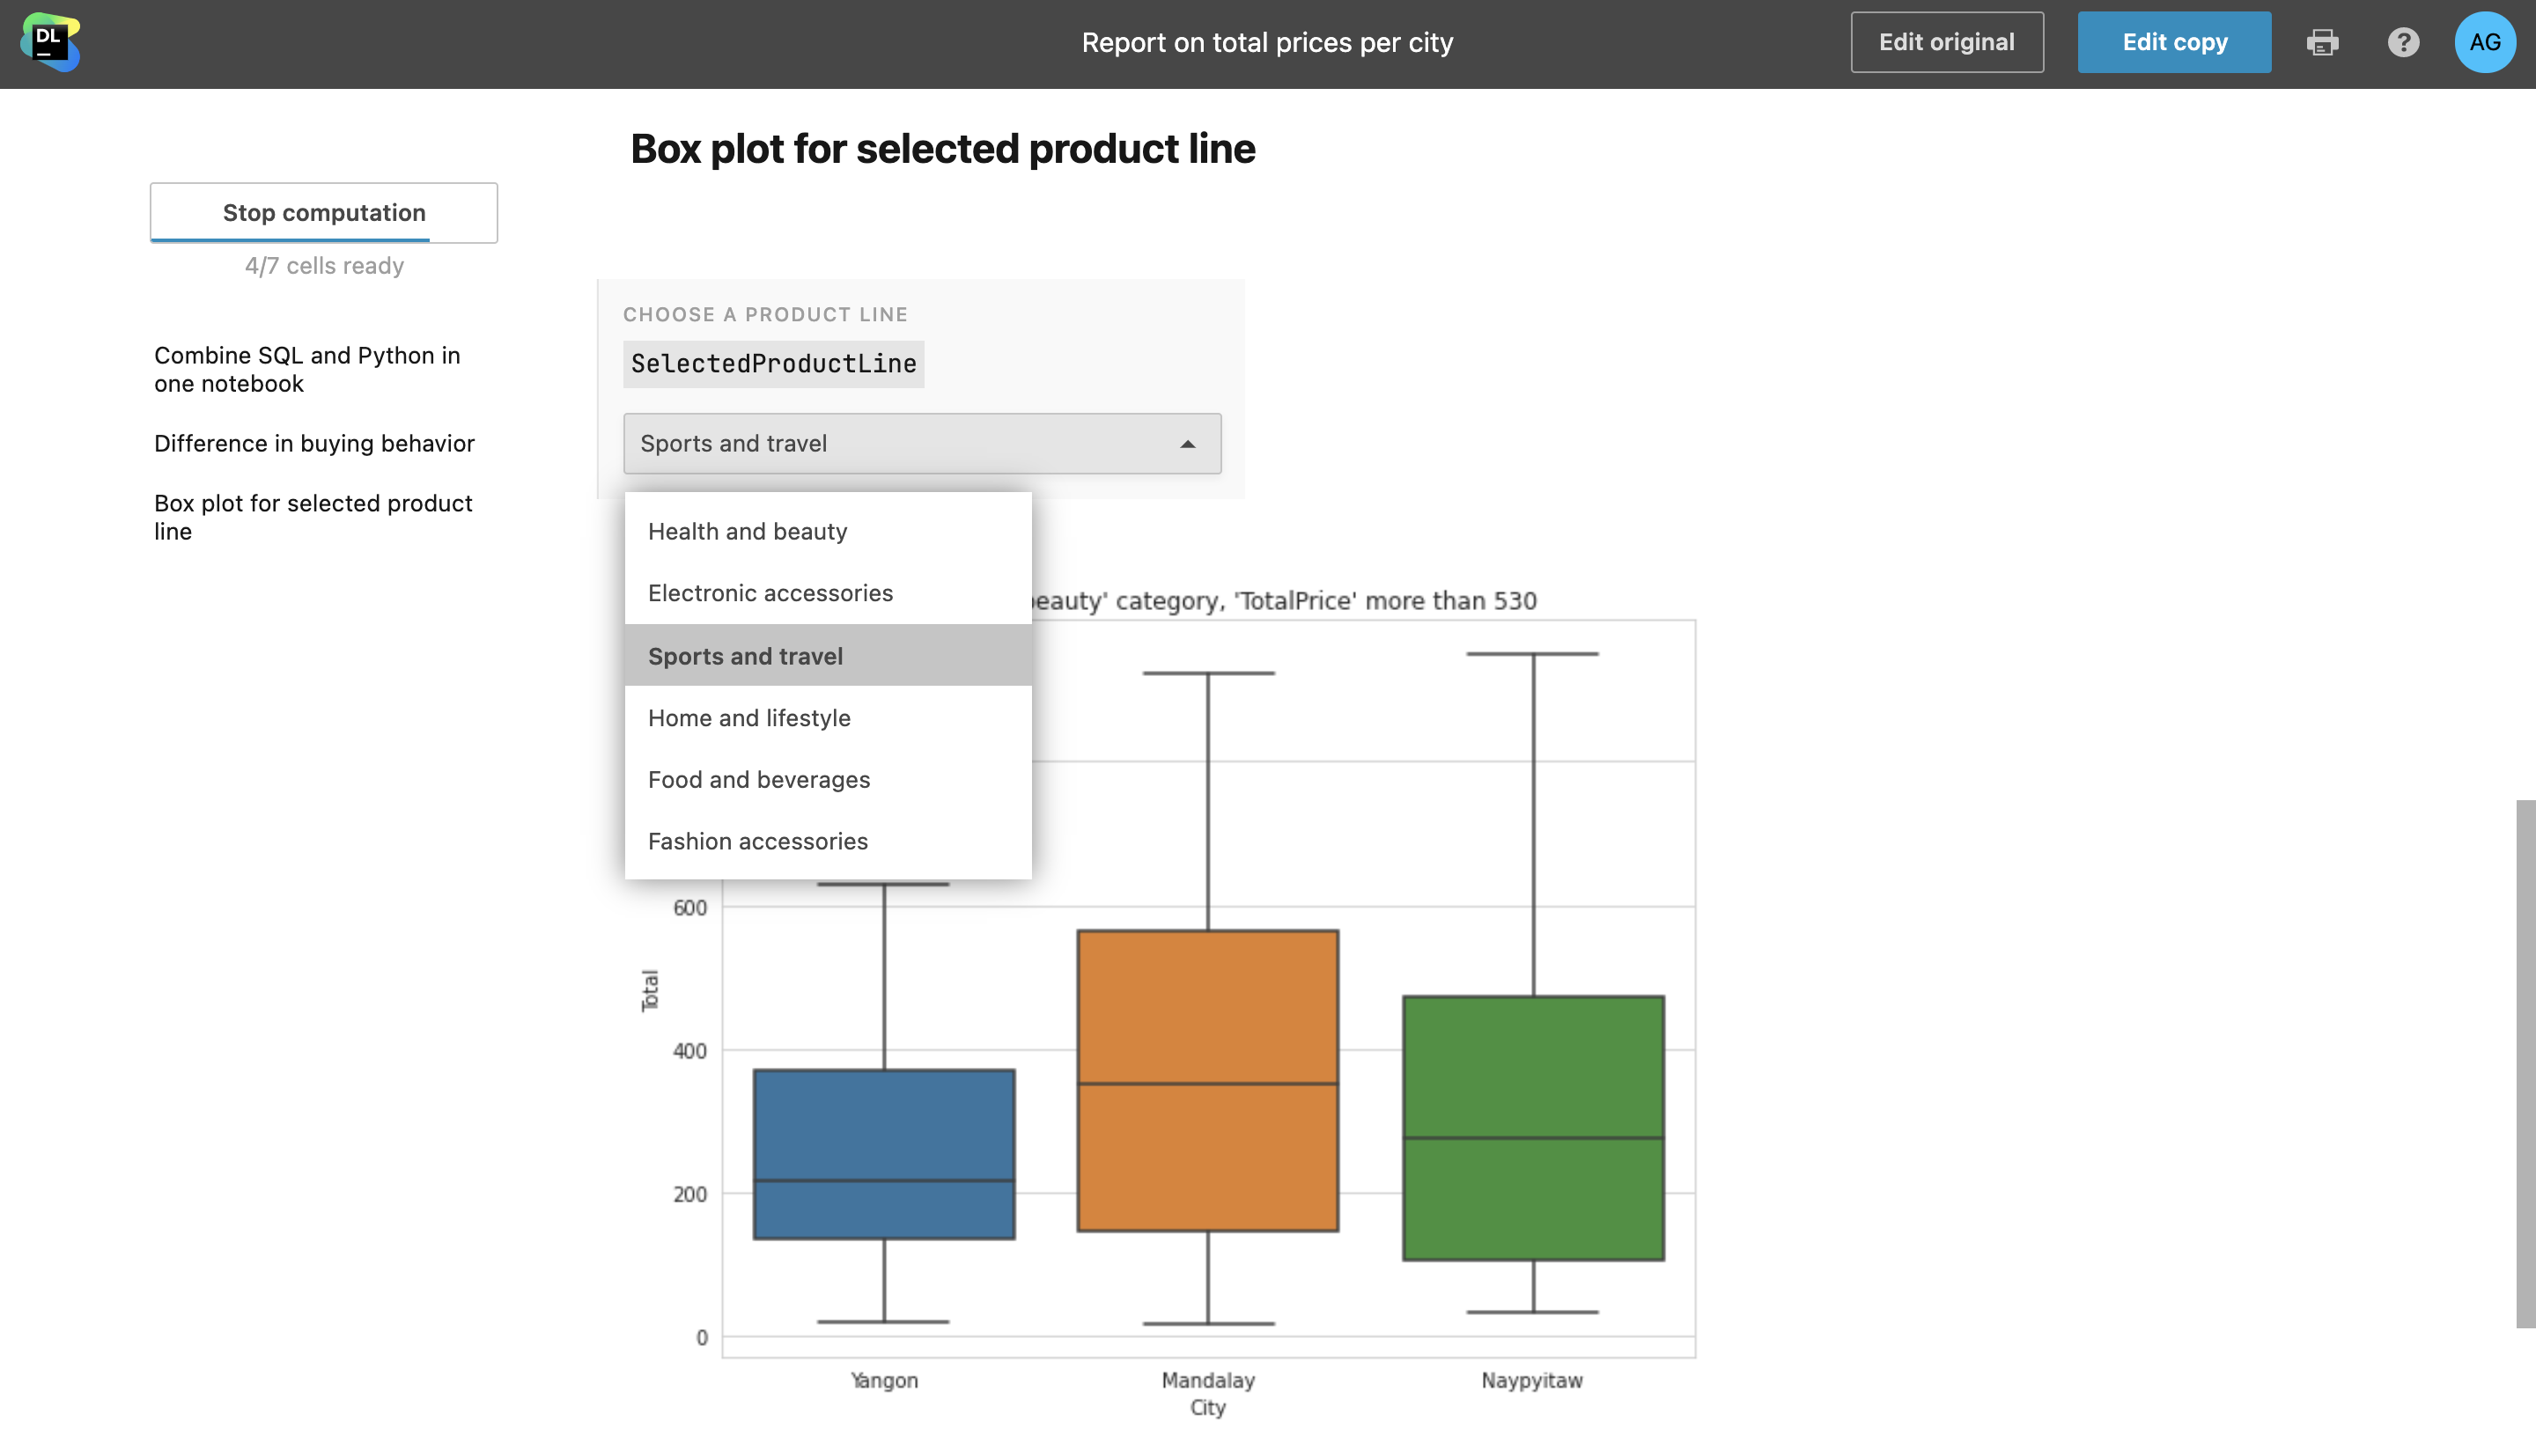
Task: Click the Edit copy button
Action: tap(2174, 42)
